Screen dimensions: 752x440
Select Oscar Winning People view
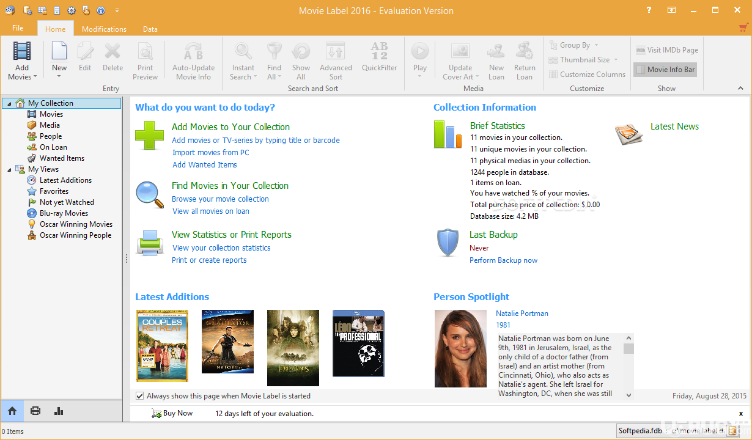[x=75, y=235]
